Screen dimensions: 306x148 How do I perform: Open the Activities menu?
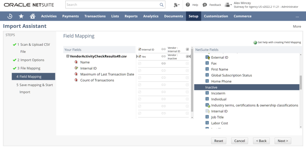[49, 16]
